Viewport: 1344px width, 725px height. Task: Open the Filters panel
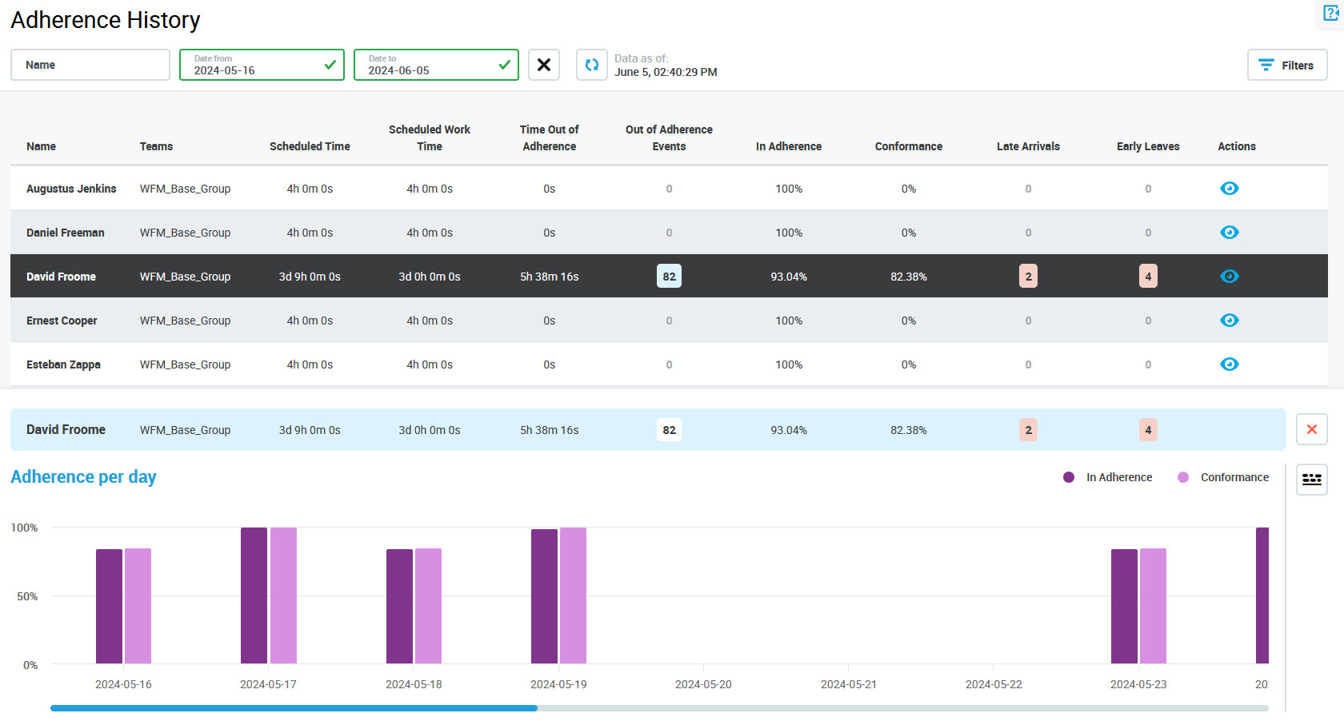coord(1286,66)
